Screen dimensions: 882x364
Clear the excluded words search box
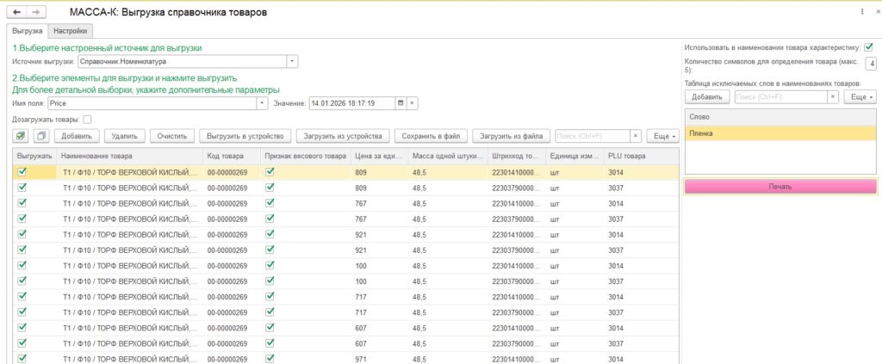(832, 97)
